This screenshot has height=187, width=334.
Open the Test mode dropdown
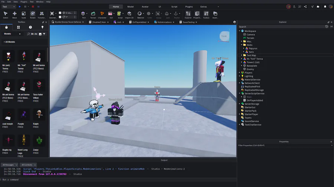[x=9, y=7]
